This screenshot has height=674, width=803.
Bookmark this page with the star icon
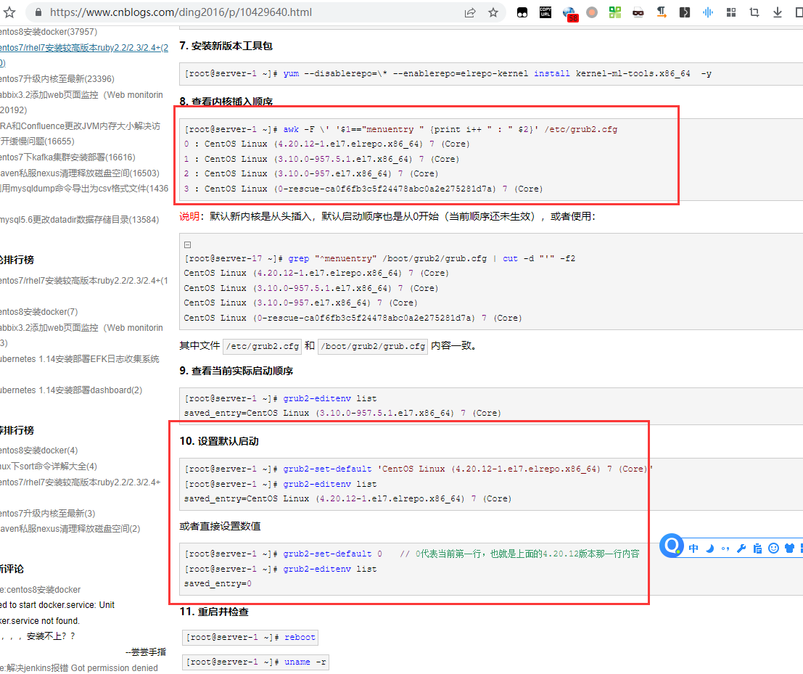point(493,12)
